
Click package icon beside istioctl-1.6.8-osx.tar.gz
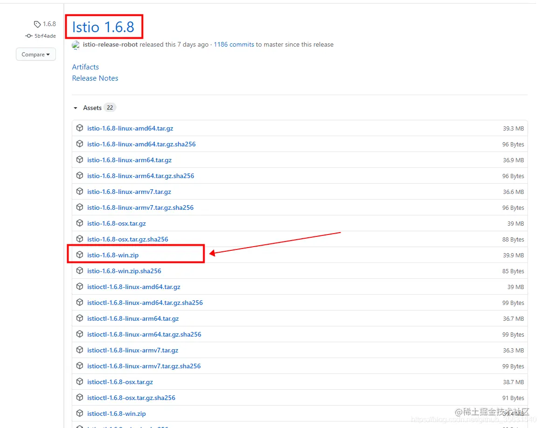point(80,382)
